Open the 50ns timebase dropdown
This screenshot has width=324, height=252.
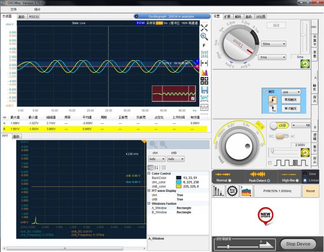(x=274, y=44)
